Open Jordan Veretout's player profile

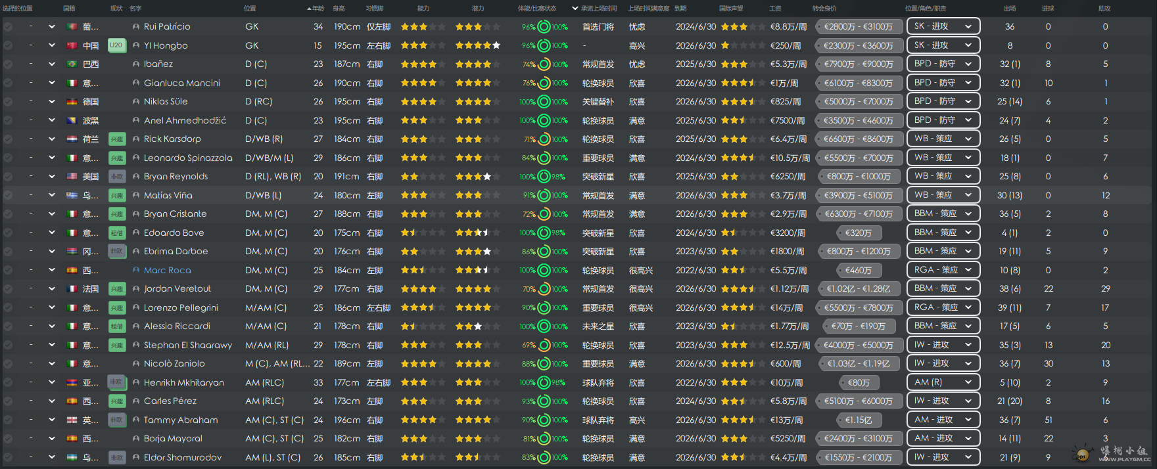pyautogui.click(x=177, y=289)
